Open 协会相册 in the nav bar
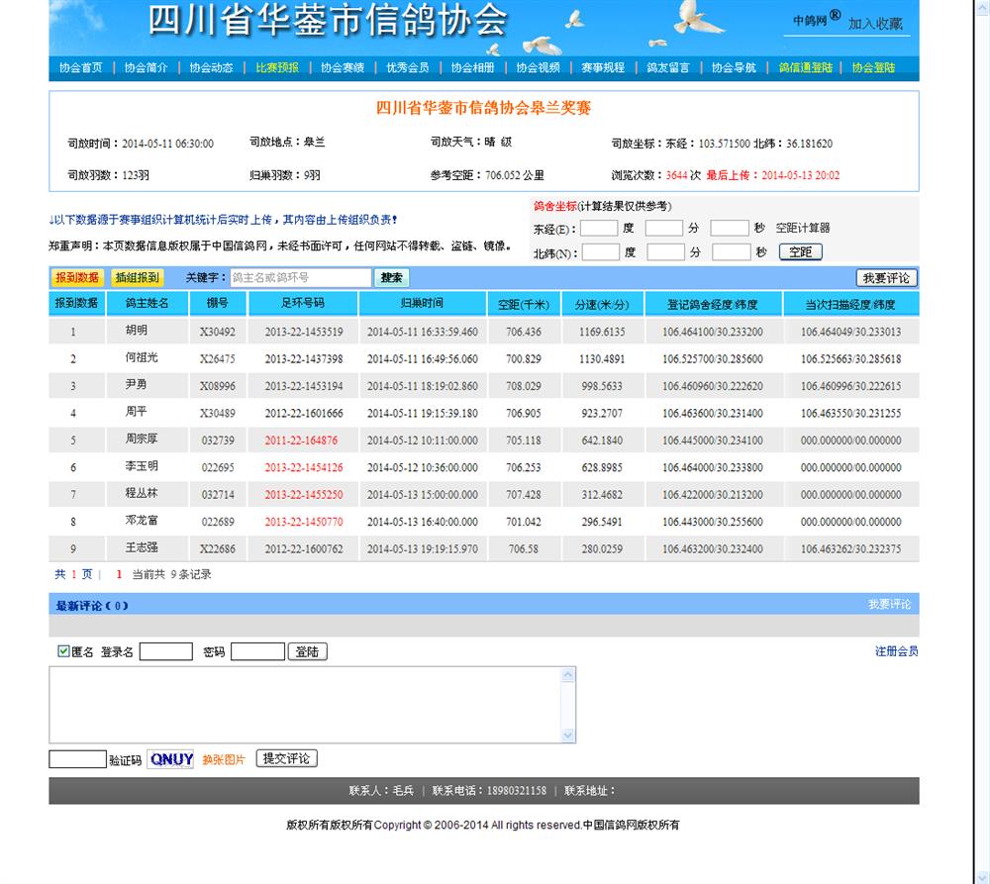This screenshot has width=990, height=884. click(x=473, y=67)
